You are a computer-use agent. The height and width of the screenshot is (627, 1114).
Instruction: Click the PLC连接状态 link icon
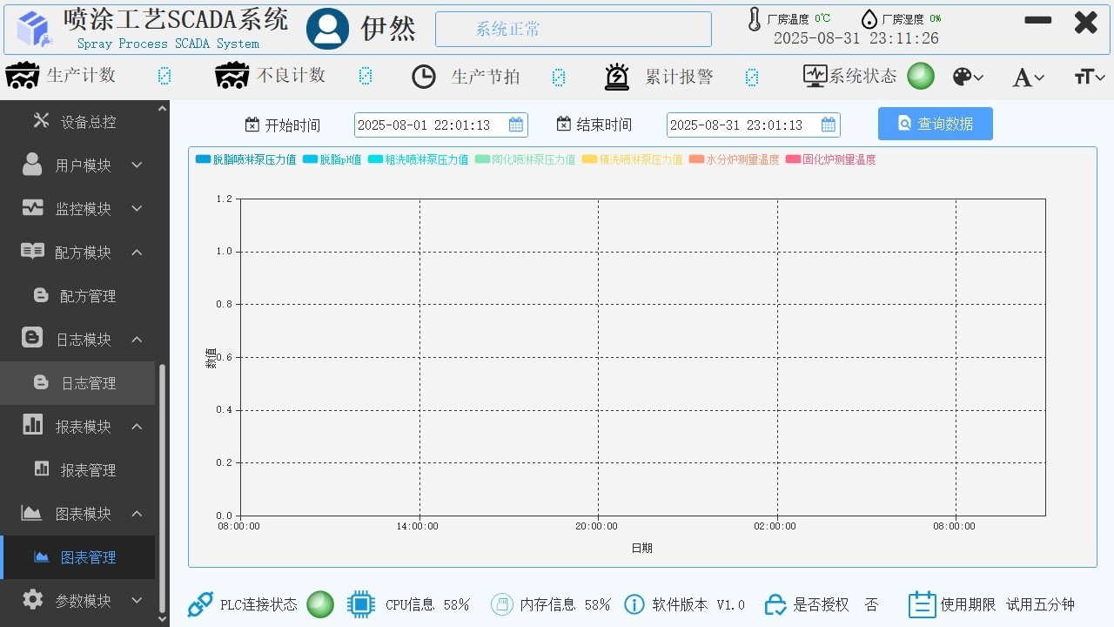pos(200,604)
